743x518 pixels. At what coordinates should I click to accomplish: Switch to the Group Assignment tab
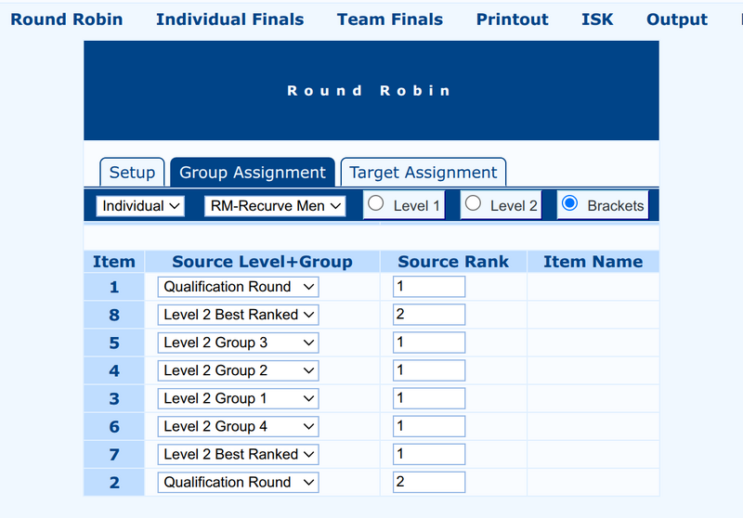tap(252, 173)
